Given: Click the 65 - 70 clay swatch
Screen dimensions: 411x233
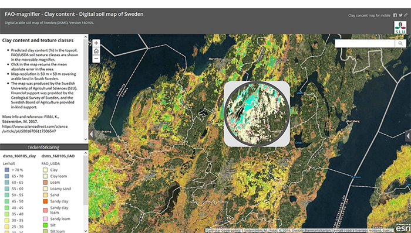Looking at the screenshot, I should pos(7,176).
